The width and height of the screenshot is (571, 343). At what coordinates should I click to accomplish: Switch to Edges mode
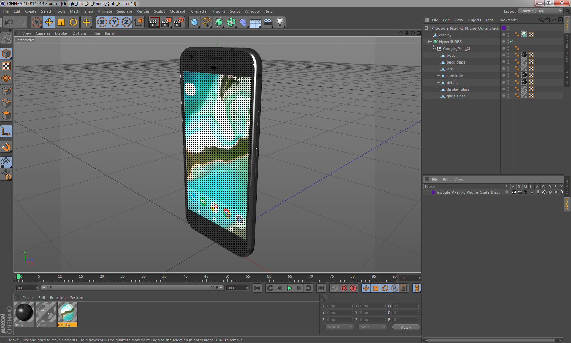[6, 103]
